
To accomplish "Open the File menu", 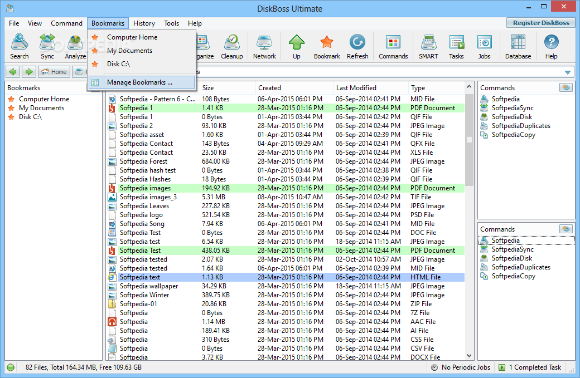I will point(14,23).
